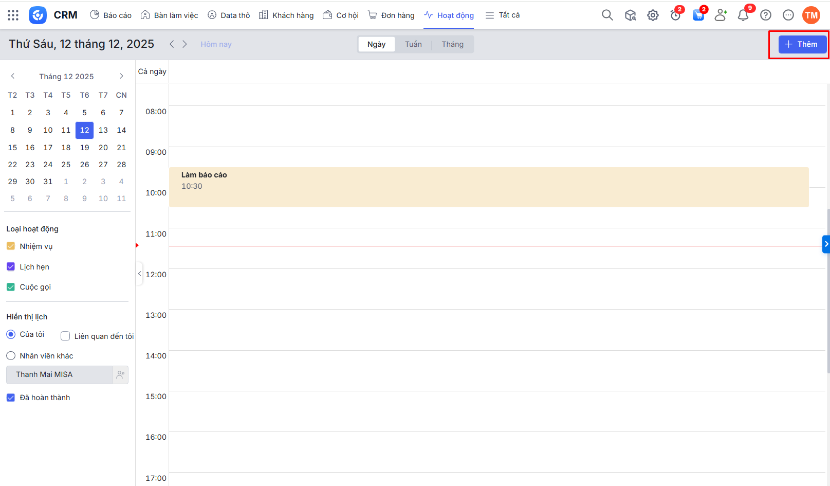This screenshot has width=830, height=486.
Task: Click the search magnifier icon
Action: [607, 15]
